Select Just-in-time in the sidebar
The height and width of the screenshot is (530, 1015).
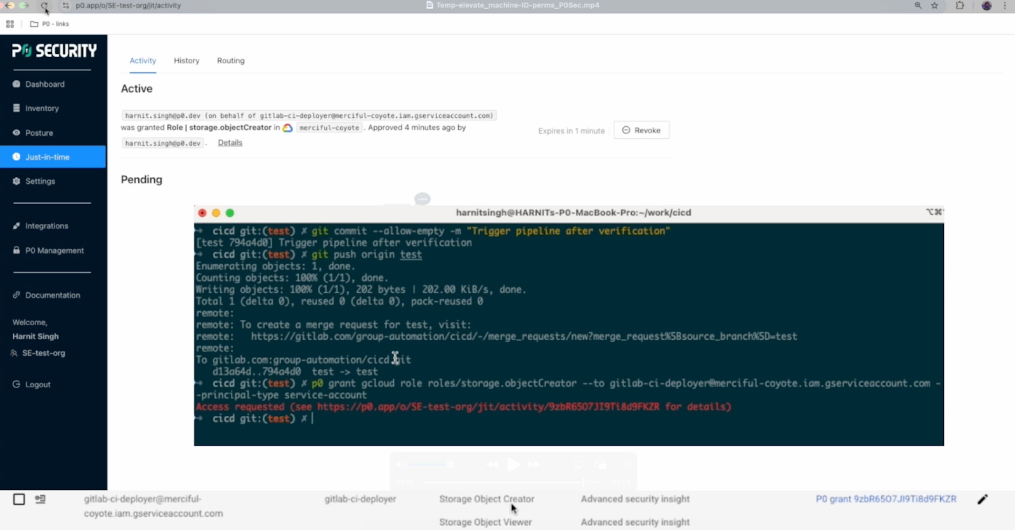(x=53, y=157)
